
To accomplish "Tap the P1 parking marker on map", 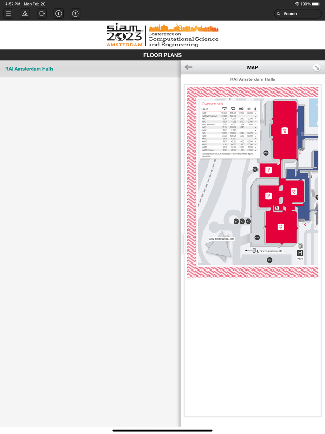I will click(x=236, y=221).
